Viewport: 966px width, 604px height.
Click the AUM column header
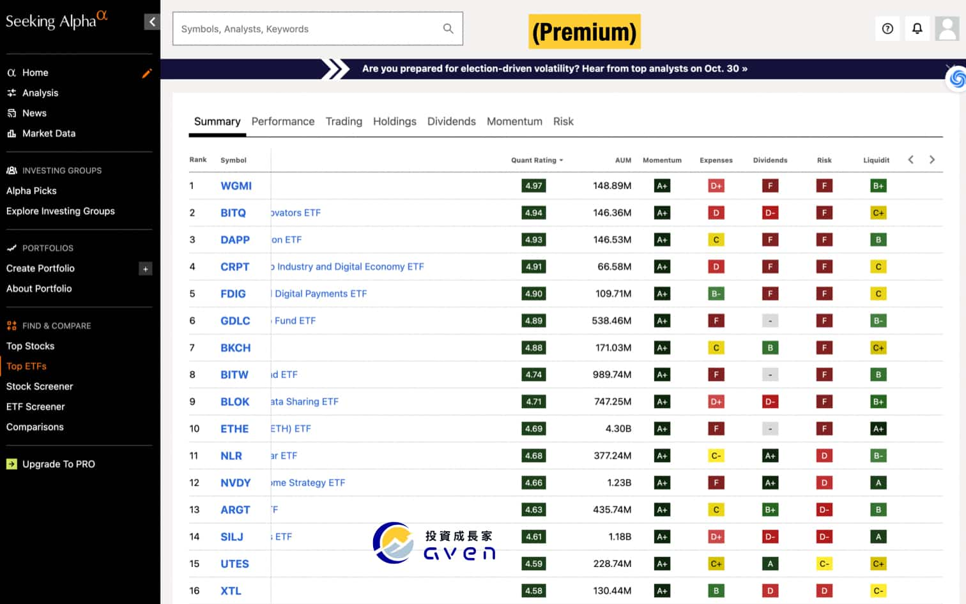pos(623,160)
